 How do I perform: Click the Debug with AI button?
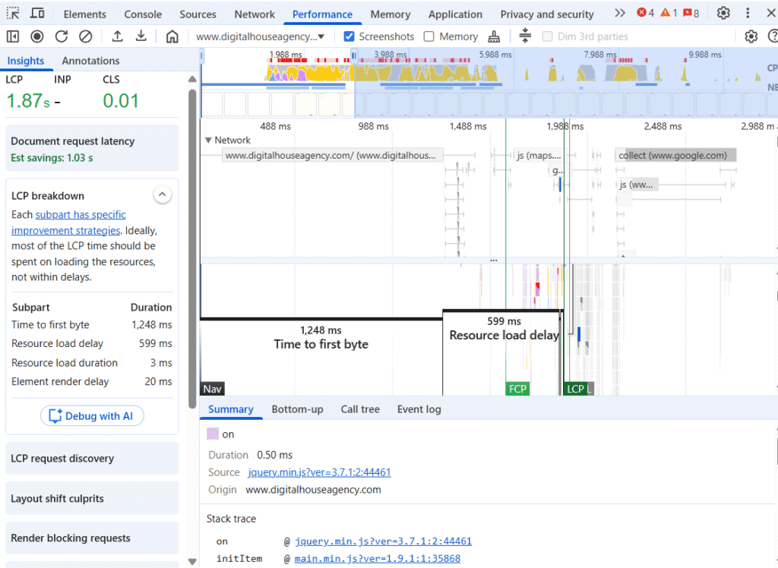92,416
